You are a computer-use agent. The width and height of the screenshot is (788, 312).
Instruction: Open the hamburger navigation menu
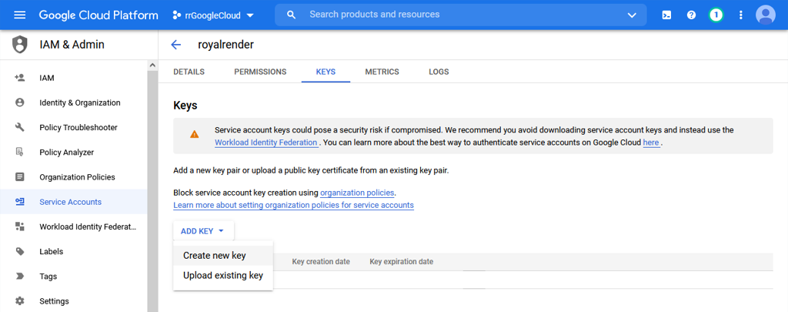19,15
